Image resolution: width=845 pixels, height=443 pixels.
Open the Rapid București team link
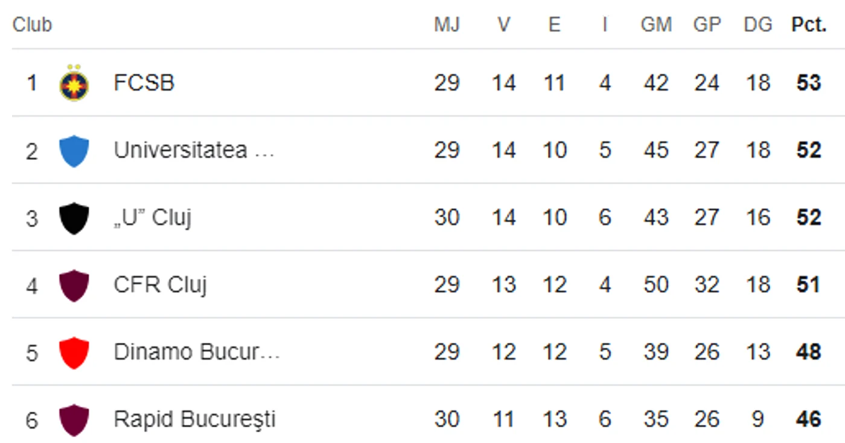click(x=194, y=419)
